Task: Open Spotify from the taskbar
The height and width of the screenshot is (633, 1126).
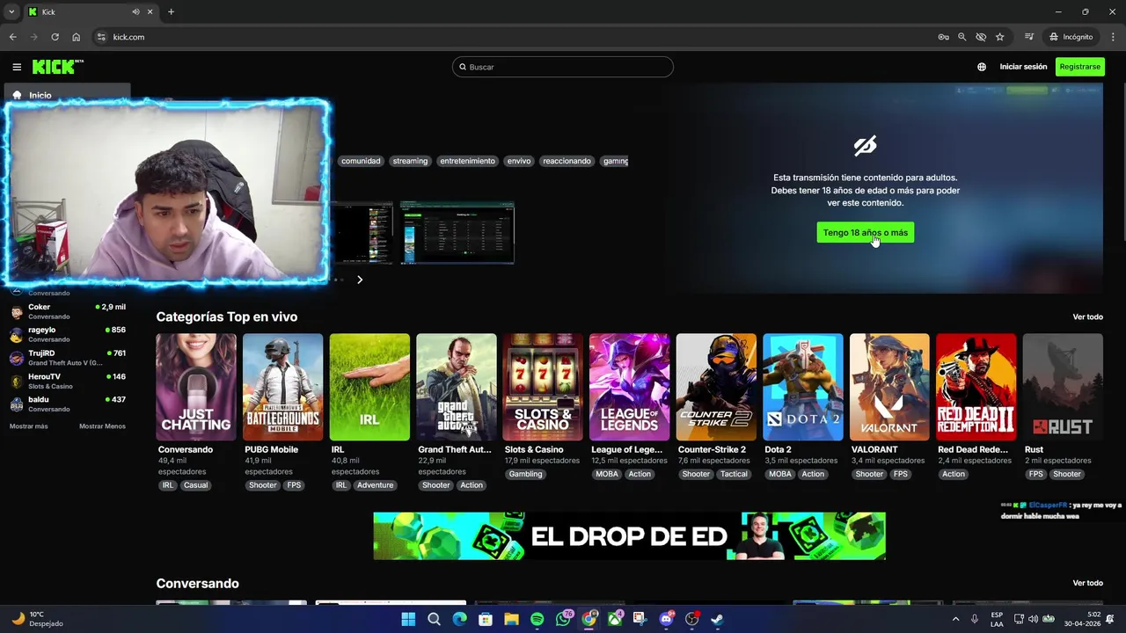Action: click(537, 619)
